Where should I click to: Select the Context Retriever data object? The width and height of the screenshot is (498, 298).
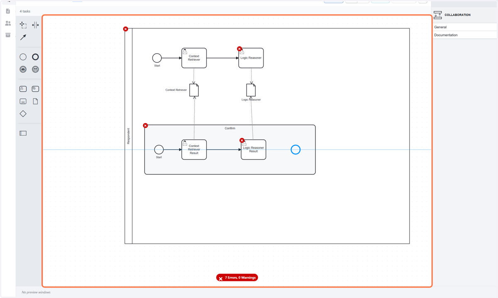pos(194,90)
